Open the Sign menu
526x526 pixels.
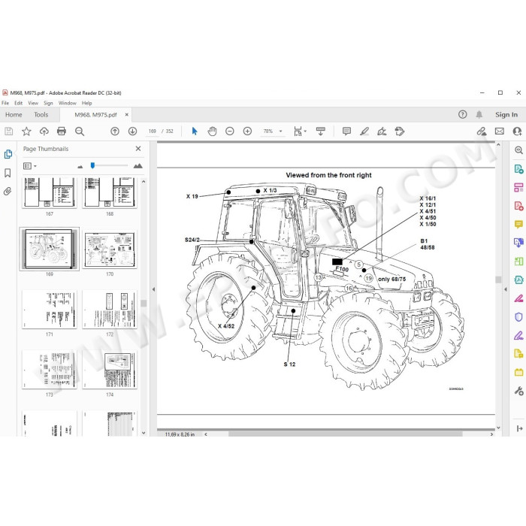(x=48, y=103)
